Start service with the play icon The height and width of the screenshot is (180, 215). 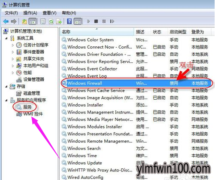88,21
